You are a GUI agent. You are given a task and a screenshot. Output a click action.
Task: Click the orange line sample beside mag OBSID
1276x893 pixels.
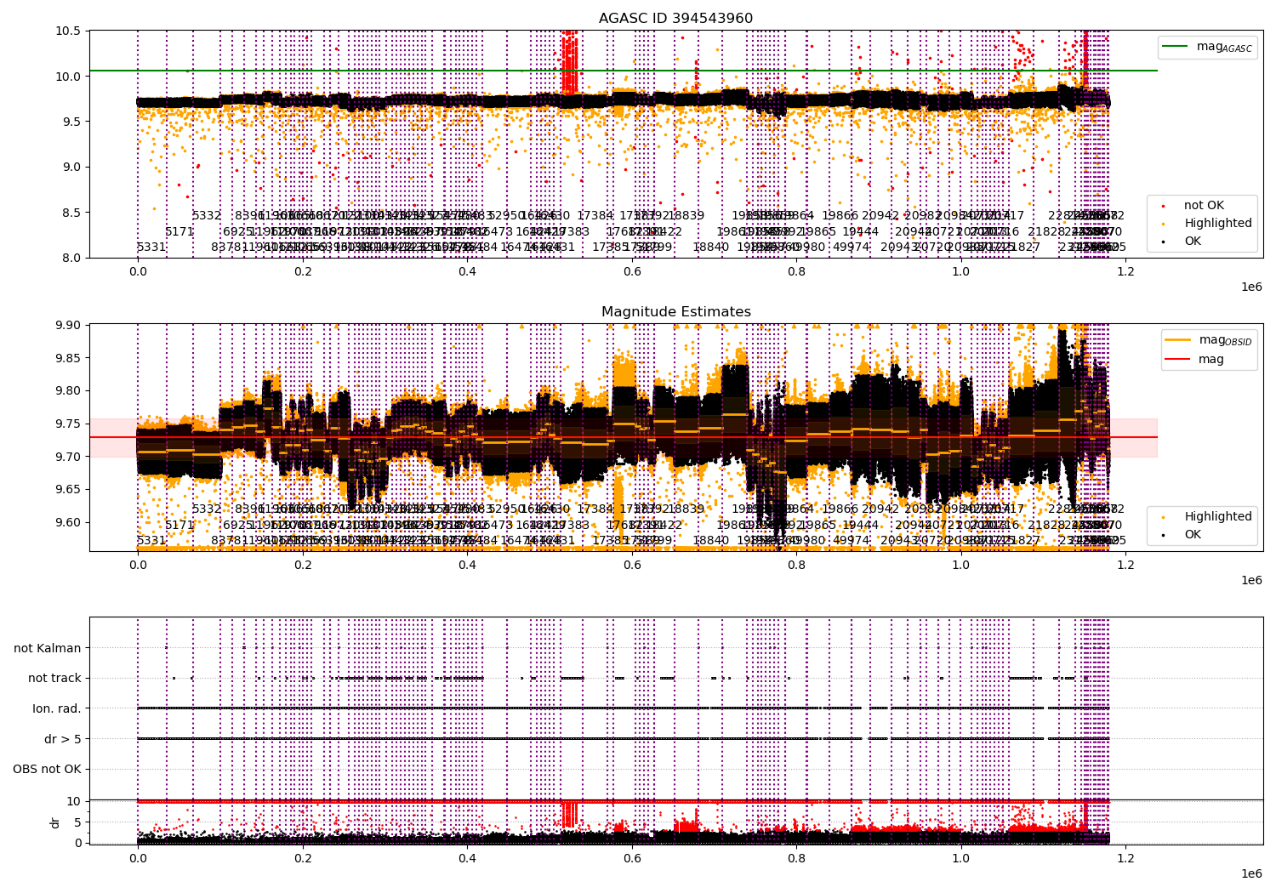[x=1177, y=339]
